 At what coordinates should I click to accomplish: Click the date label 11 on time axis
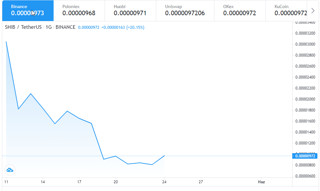[6, 182]
